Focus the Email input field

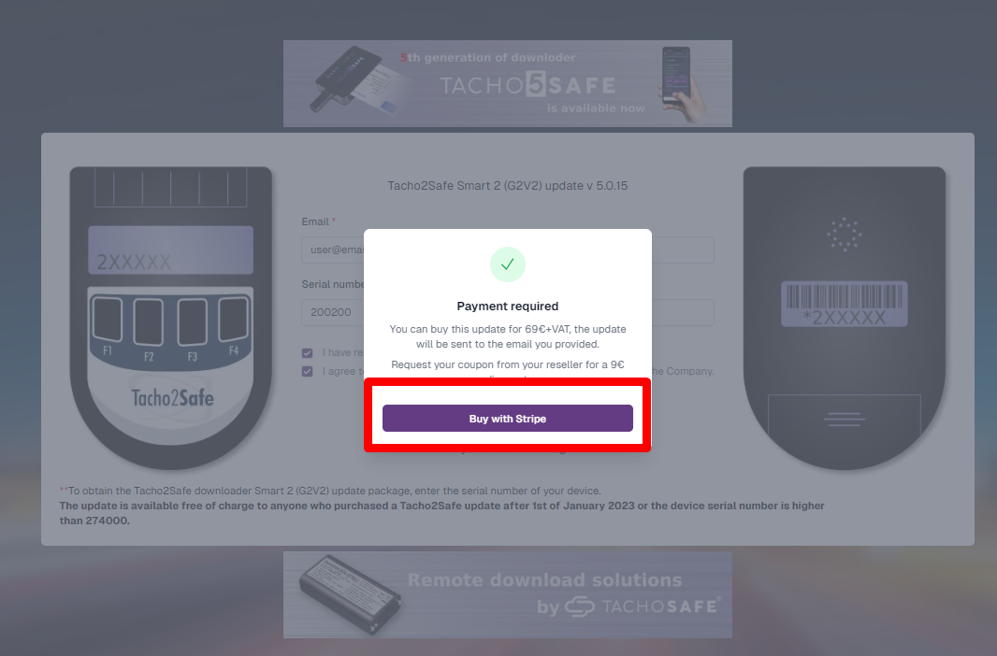pyautogui.click(x=508, y=250)
